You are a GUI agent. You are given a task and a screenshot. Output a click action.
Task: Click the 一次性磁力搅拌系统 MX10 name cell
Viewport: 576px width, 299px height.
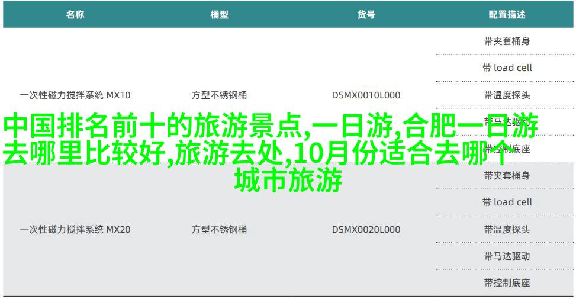[x=75, y=95]
